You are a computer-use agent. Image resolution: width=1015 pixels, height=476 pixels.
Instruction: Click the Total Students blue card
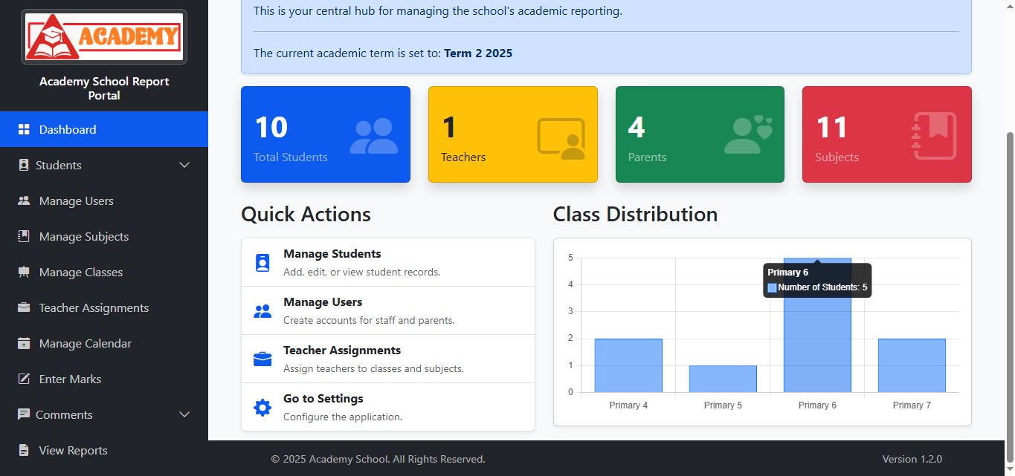tap(325, 134)
